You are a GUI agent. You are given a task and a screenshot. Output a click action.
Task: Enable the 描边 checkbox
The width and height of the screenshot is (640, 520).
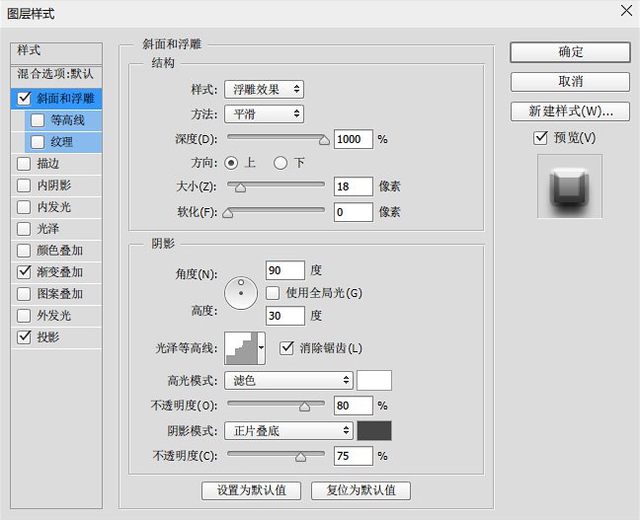point(24,164)
